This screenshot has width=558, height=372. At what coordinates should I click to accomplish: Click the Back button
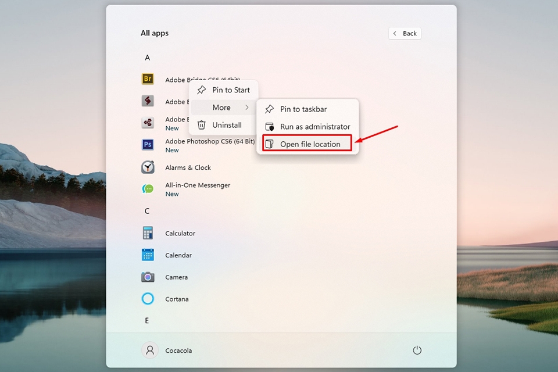point(405,33)
